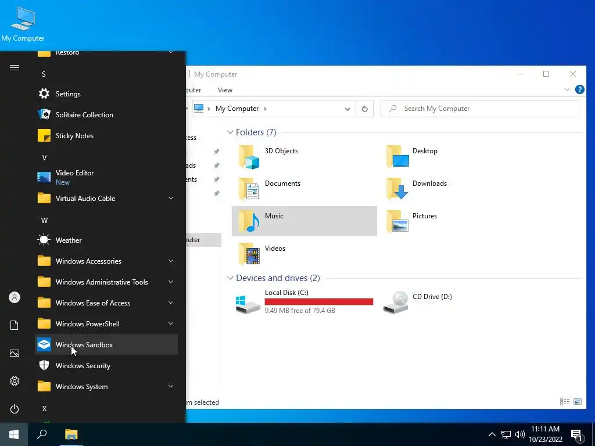Open Documents icon in Start rail
Image resolution: width=595 pixels, height=446 pixels.
(15, 325)
